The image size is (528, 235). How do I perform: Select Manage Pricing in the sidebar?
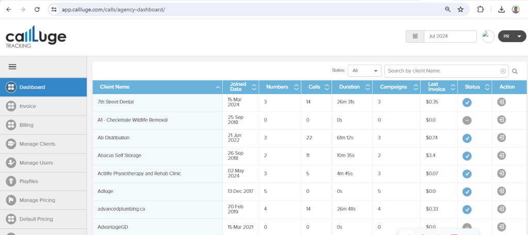(37, 200)
